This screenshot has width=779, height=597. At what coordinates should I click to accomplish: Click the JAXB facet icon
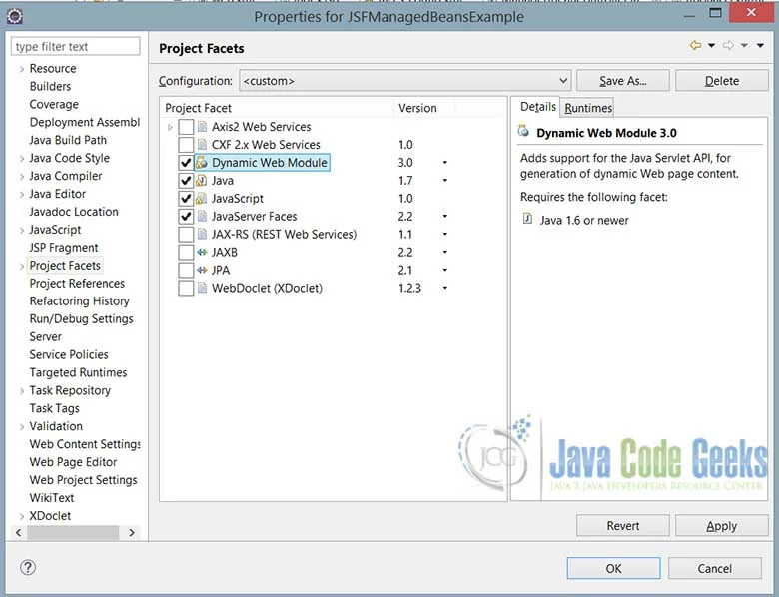pos(202,252)
